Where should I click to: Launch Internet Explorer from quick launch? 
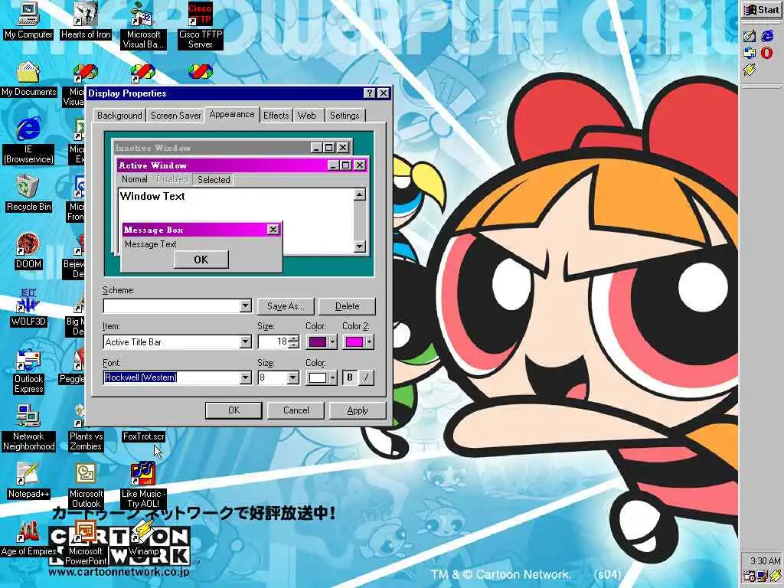pos(767,35)
